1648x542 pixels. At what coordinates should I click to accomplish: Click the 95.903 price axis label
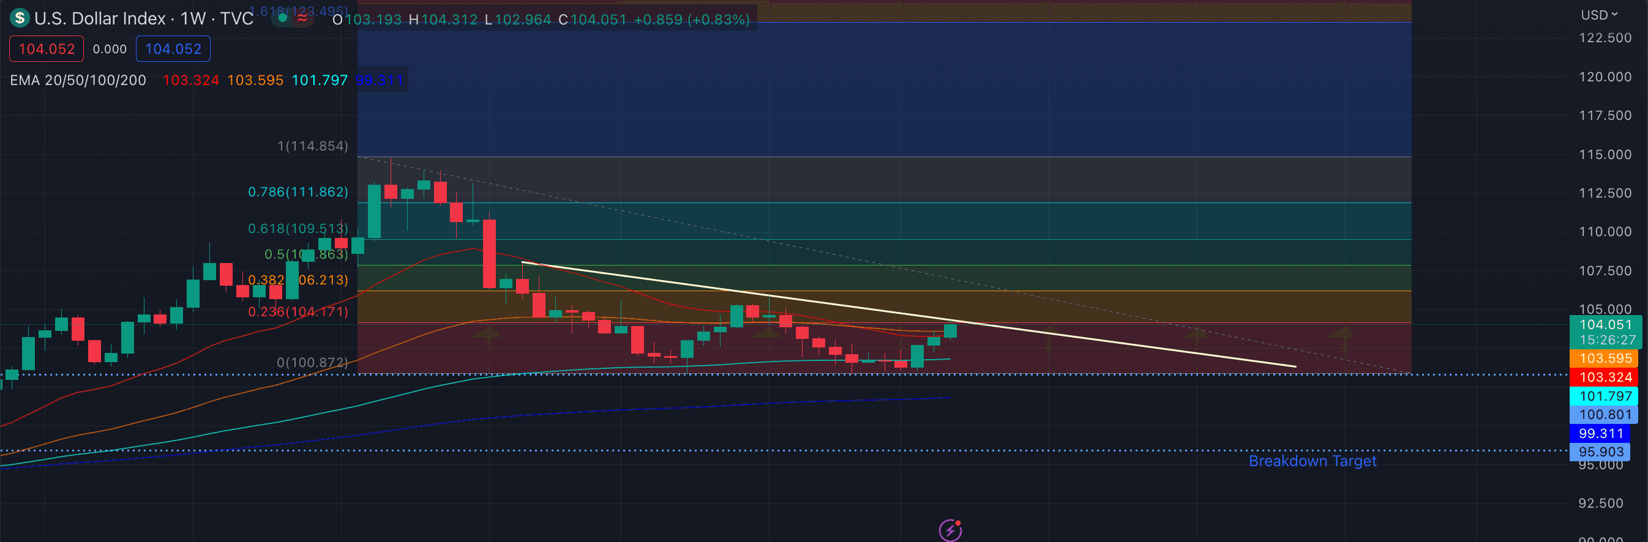(x=1600, y=452)
